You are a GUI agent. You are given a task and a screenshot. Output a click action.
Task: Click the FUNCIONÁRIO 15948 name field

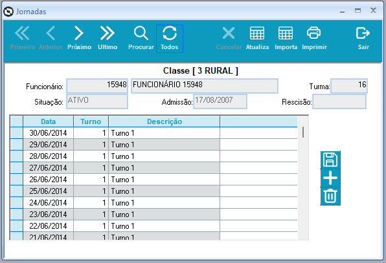pos(205,86)
